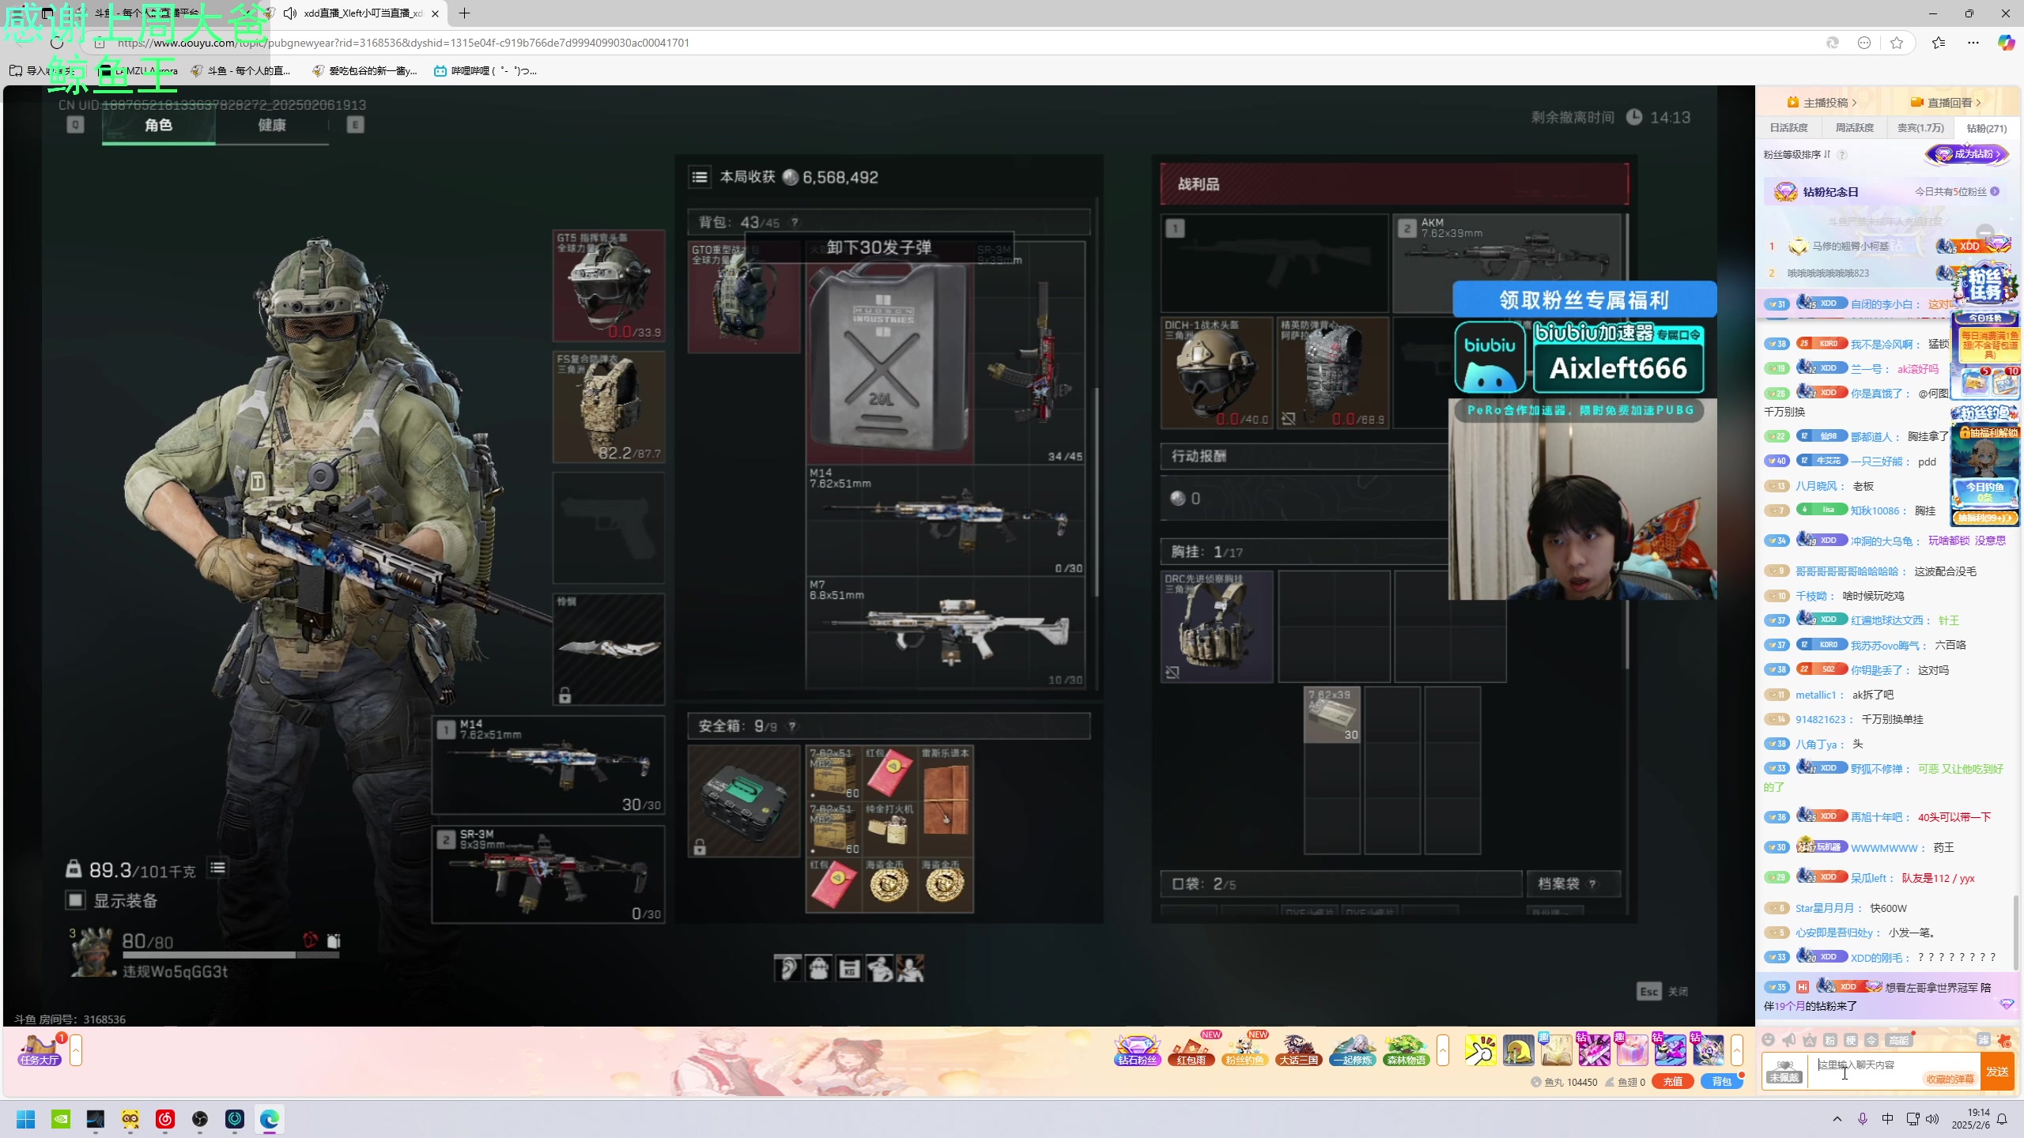Switch to 日活跃度 tab

tap(1788, 128)
